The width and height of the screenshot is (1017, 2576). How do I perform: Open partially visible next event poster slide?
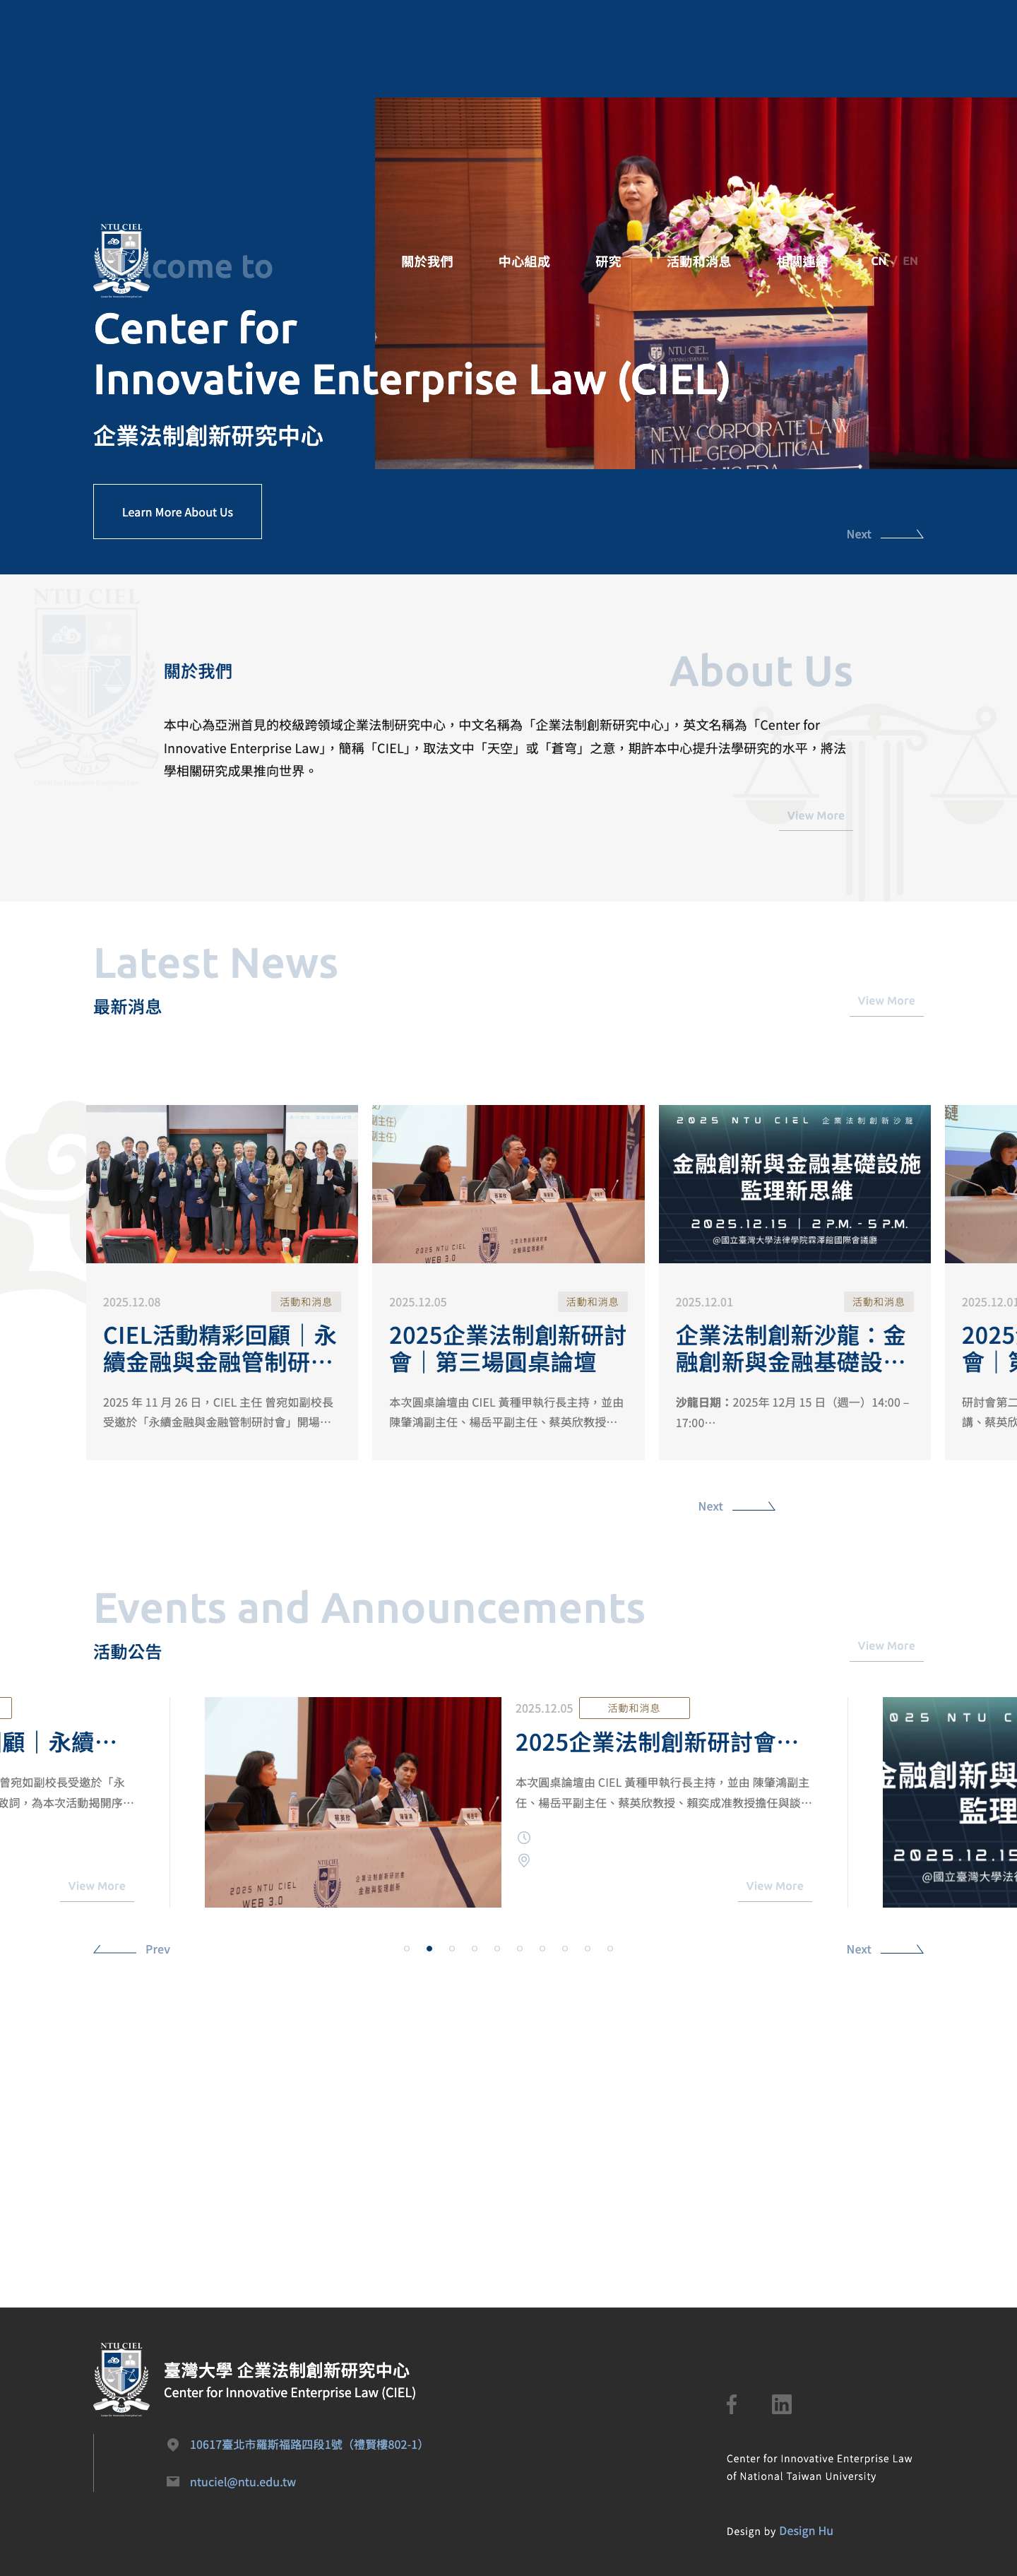point(949,1802)
